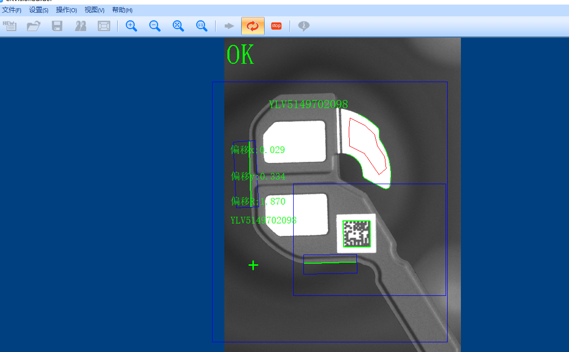Click the New file toolbar icon
The width and height of the screenshot is (569, 352).
[x=10, y=26]
